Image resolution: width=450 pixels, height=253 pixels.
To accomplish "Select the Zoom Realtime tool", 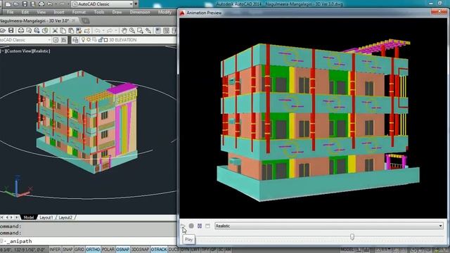I will 132,30.
